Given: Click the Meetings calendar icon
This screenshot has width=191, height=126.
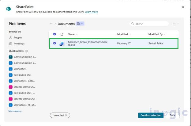Looking at the screenshot, I should (x=11, y=44).
